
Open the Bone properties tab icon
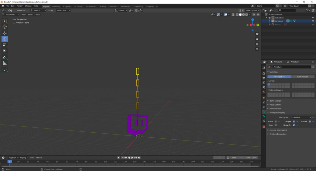[263, 116]
